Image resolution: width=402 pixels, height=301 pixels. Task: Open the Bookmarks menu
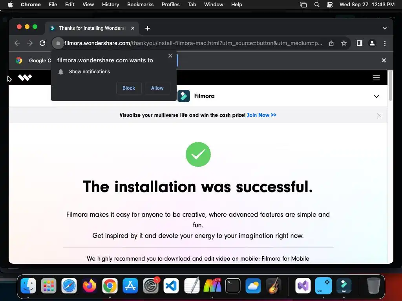[140, 5]
